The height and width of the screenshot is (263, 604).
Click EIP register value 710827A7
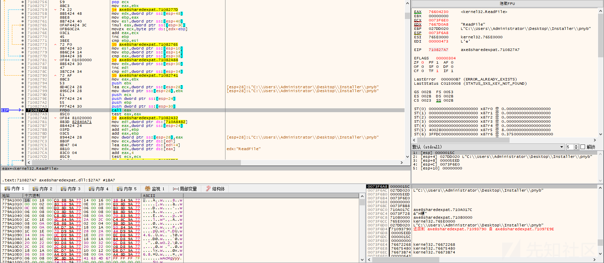click(438, 50)
